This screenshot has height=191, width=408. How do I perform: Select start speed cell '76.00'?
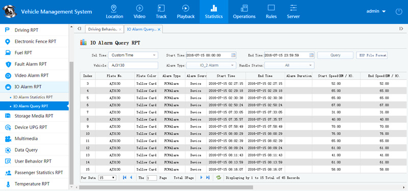point(336,134)
